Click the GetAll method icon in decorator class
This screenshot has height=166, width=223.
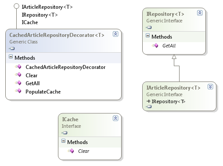(x=18, y=83)
